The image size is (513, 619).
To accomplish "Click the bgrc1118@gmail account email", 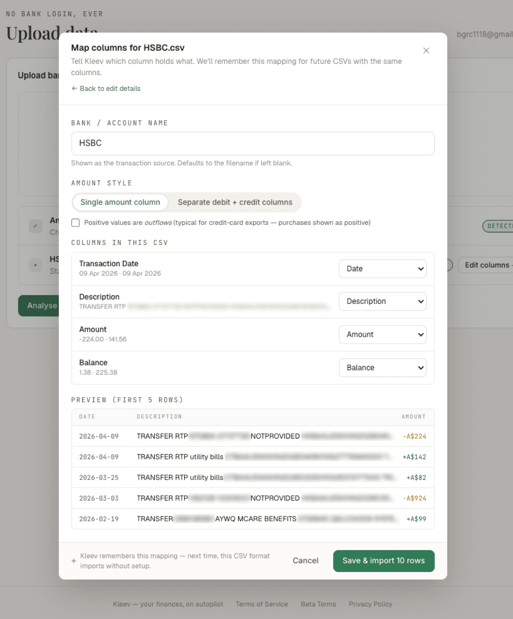I will tap(485, 34).
